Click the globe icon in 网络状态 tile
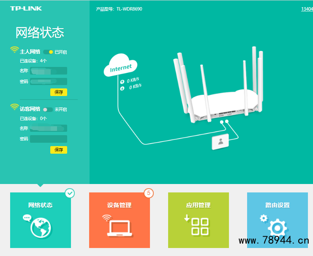The image size is (313, 256). pos(40,228)
